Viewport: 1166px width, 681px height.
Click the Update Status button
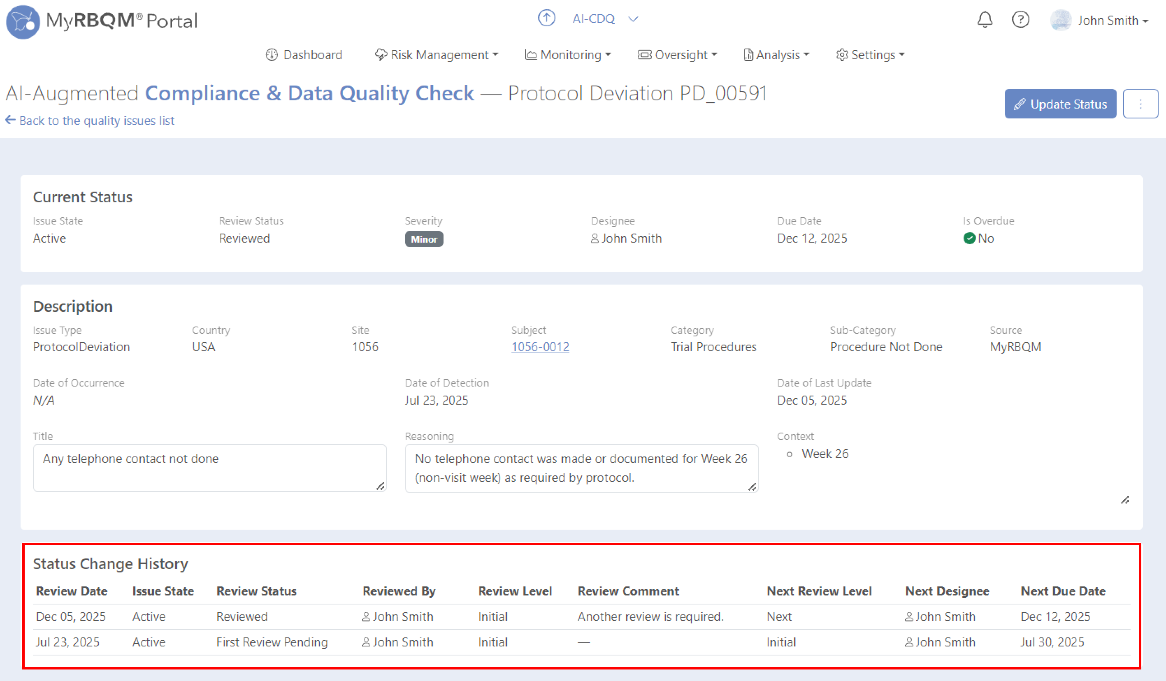click(1060, 104)
